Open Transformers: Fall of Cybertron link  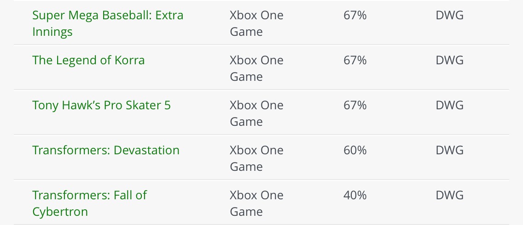(89, 196)
